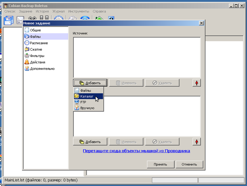
Task: Click the Добавить button under the Источник list
Action: tap(90, 83)
